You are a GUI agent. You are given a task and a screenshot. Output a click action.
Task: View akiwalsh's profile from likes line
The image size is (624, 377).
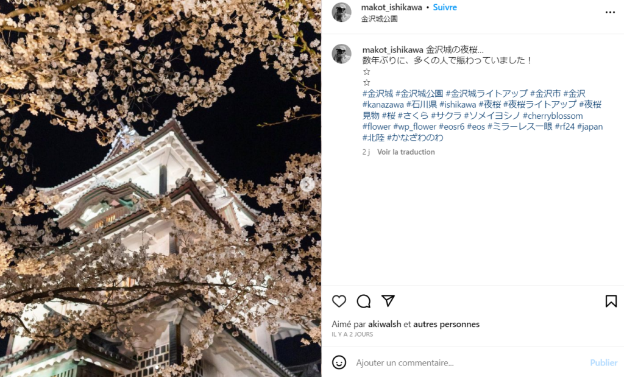(385, 324)
